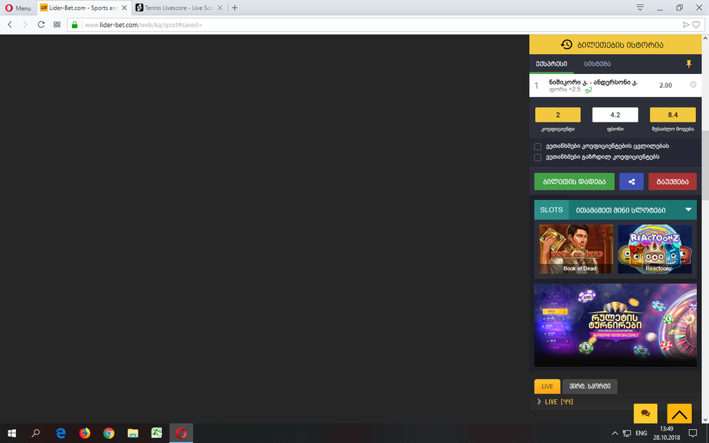
Task: Go back to previous page
Action: [x=10, y=24]
